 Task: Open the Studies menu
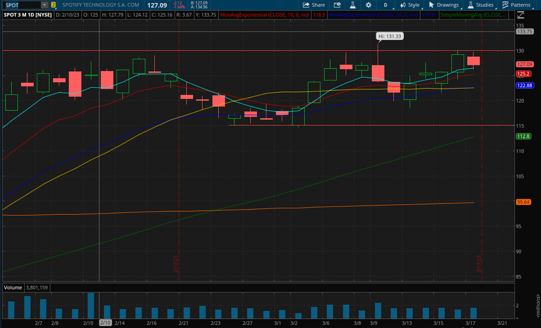[481, 5]
